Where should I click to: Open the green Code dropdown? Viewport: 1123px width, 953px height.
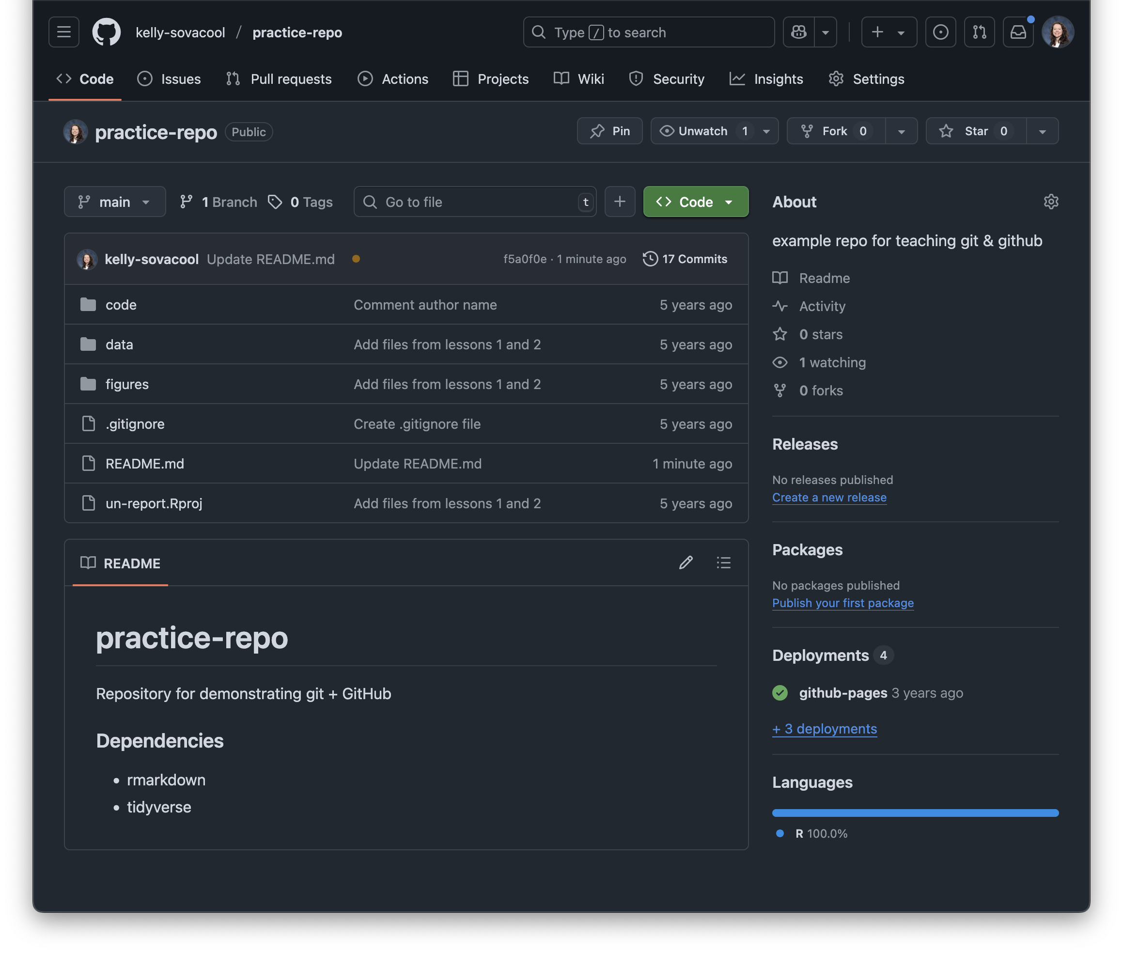pos(695,202)
